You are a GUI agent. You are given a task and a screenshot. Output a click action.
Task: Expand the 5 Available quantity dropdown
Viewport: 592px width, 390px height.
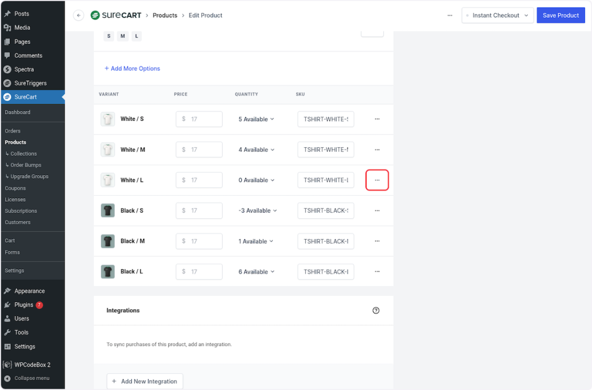(256, 119)
